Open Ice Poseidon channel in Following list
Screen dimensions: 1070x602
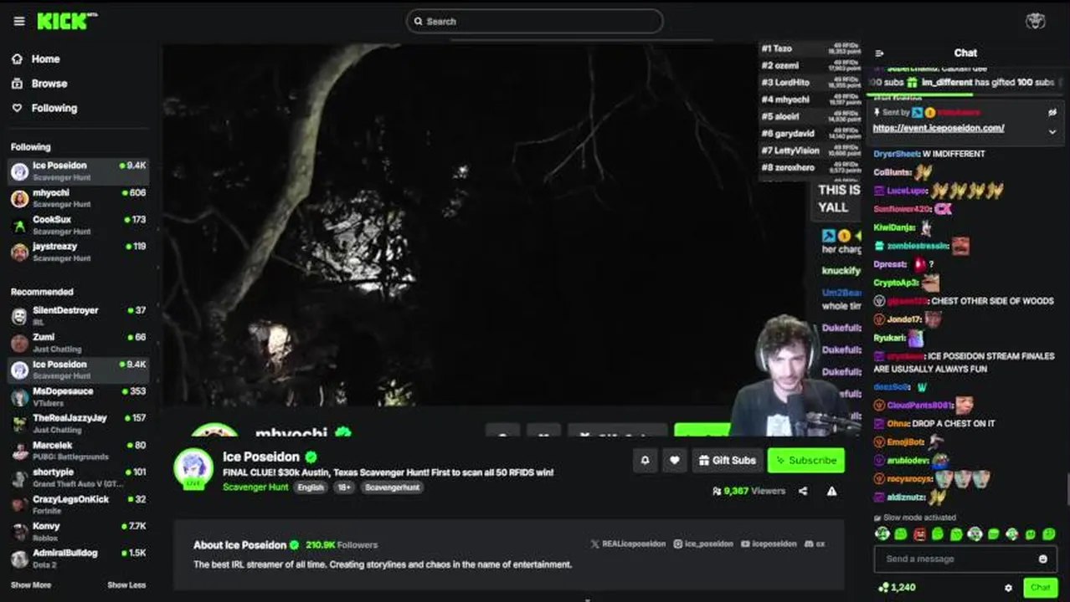[x=78, y=171]
